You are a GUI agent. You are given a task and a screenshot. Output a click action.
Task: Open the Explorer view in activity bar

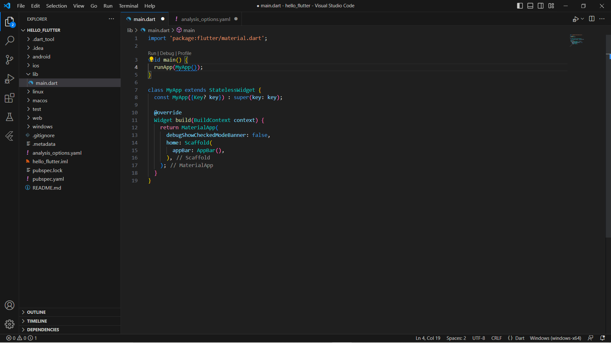(x=10, y=22)
